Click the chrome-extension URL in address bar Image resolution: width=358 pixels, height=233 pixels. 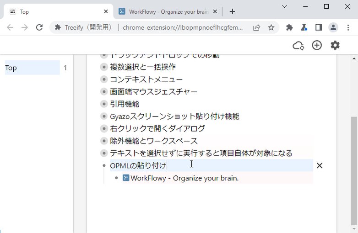point(183,27)
